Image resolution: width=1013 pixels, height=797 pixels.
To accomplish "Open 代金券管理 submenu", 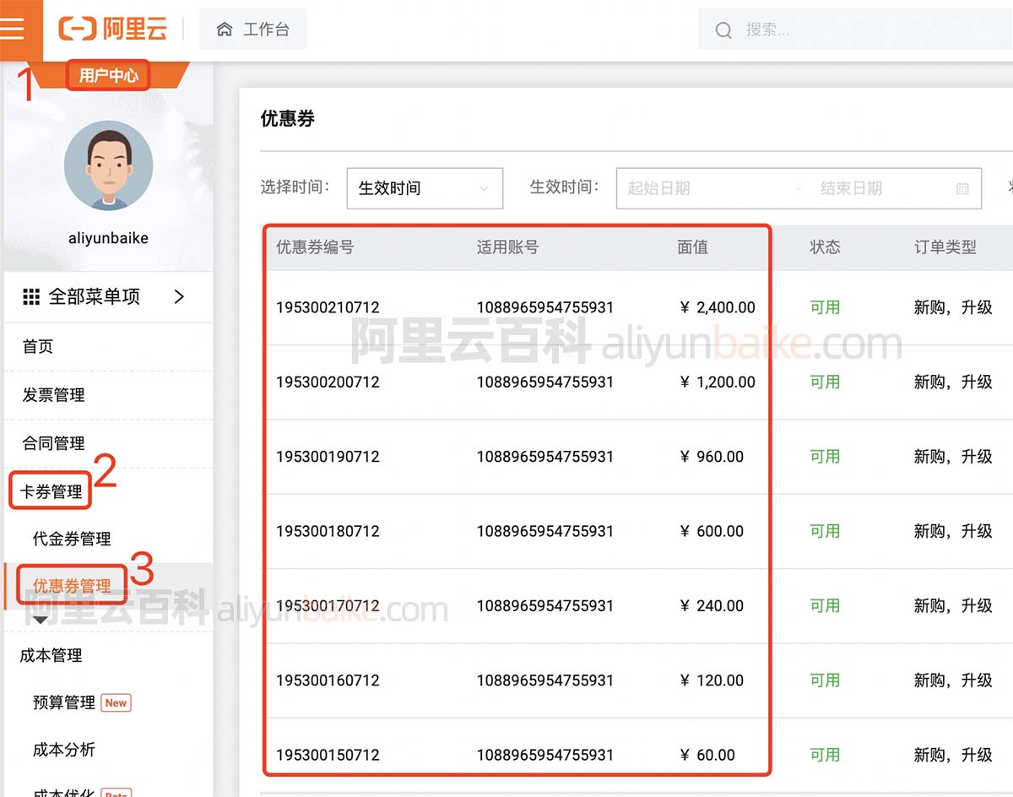I will click(72, 539).
